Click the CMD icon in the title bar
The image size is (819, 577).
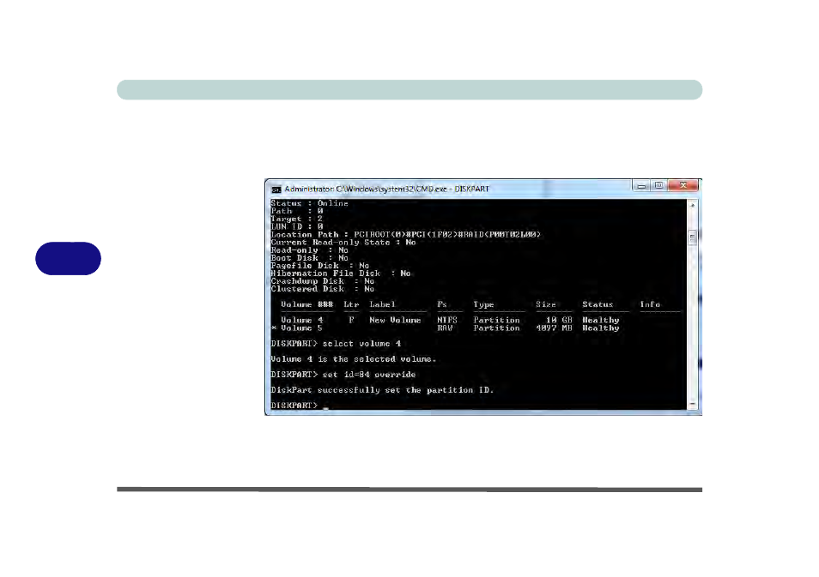click(276, 189)
